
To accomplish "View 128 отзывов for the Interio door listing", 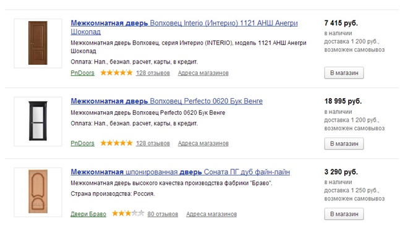I will coord(153,73).
